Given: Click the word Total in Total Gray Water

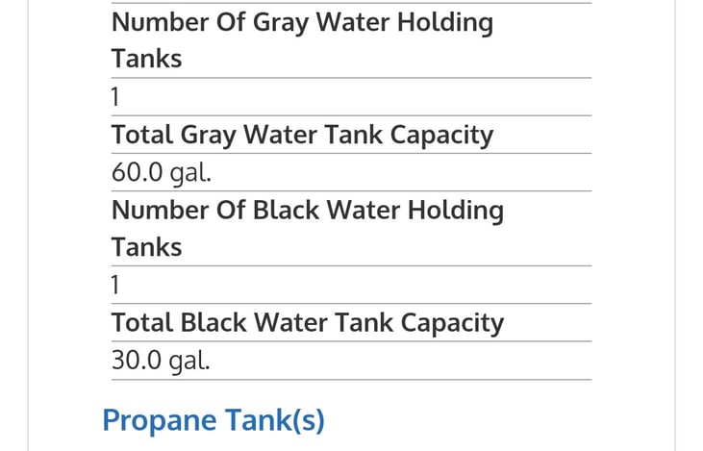Looking at the screenshot, I should 142,135.
